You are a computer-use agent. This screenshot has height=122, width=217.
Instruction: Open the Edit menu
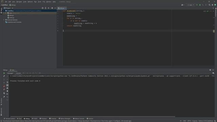coord(10,2)
